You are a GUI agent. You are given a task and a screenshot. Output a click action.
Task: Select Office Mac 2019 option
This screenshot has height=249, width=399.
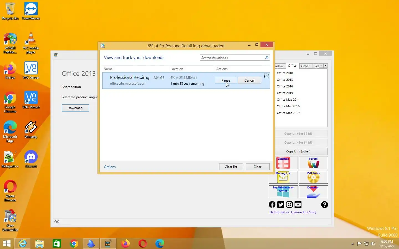pos(288,113)
